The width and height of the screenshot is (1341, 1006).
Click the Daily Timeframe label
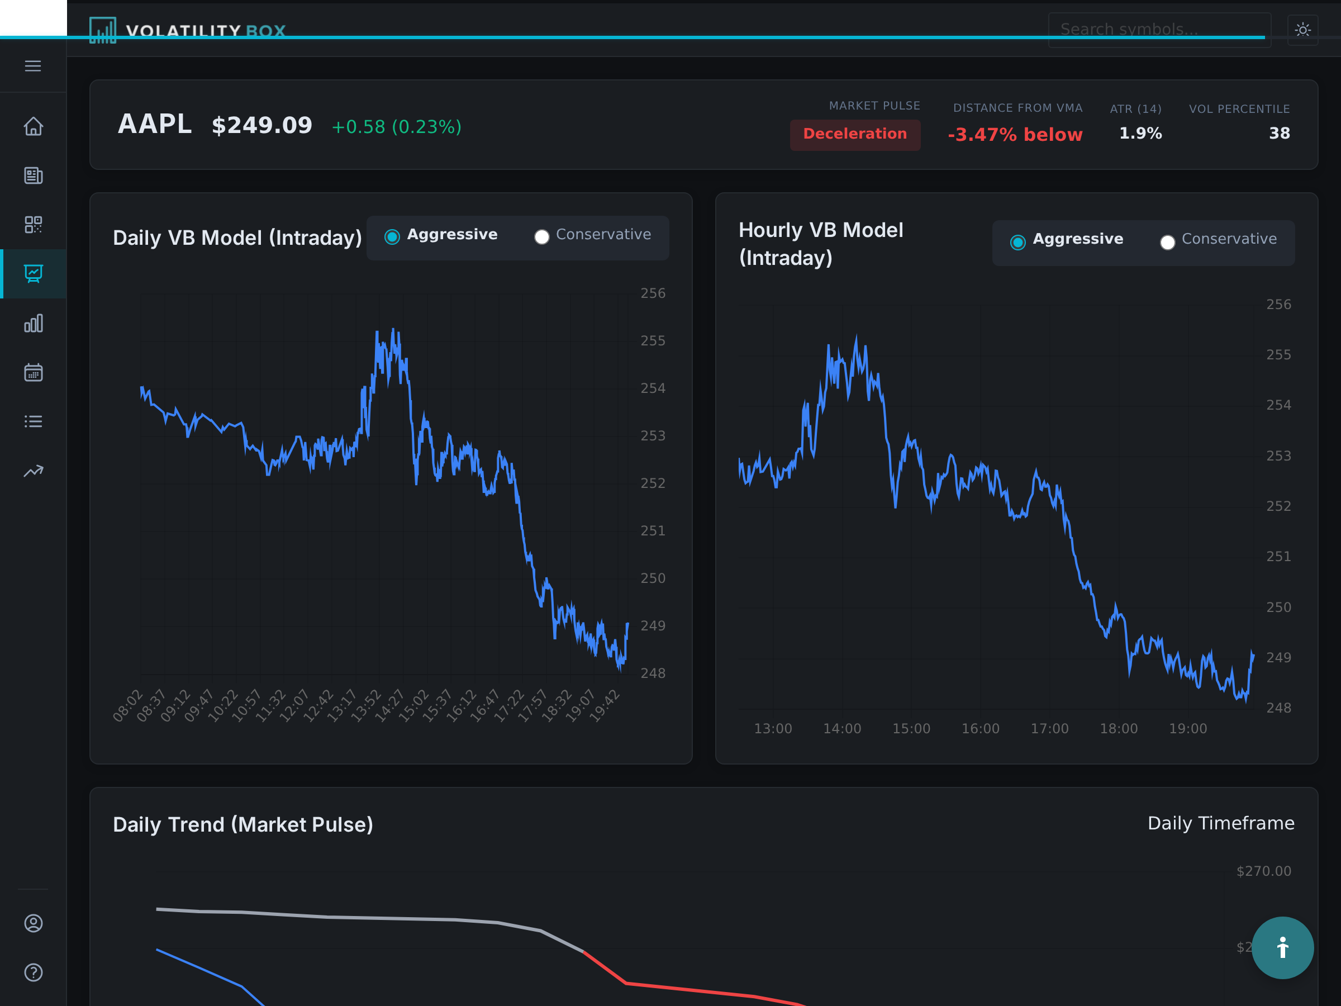coord(1221,823)
